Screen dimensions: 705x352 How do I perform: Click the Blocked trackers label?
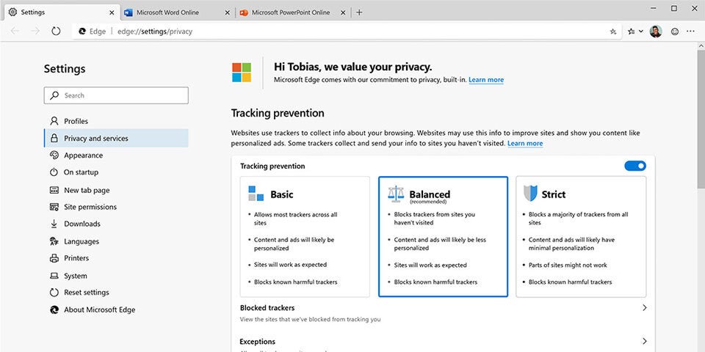pos(267,307)
